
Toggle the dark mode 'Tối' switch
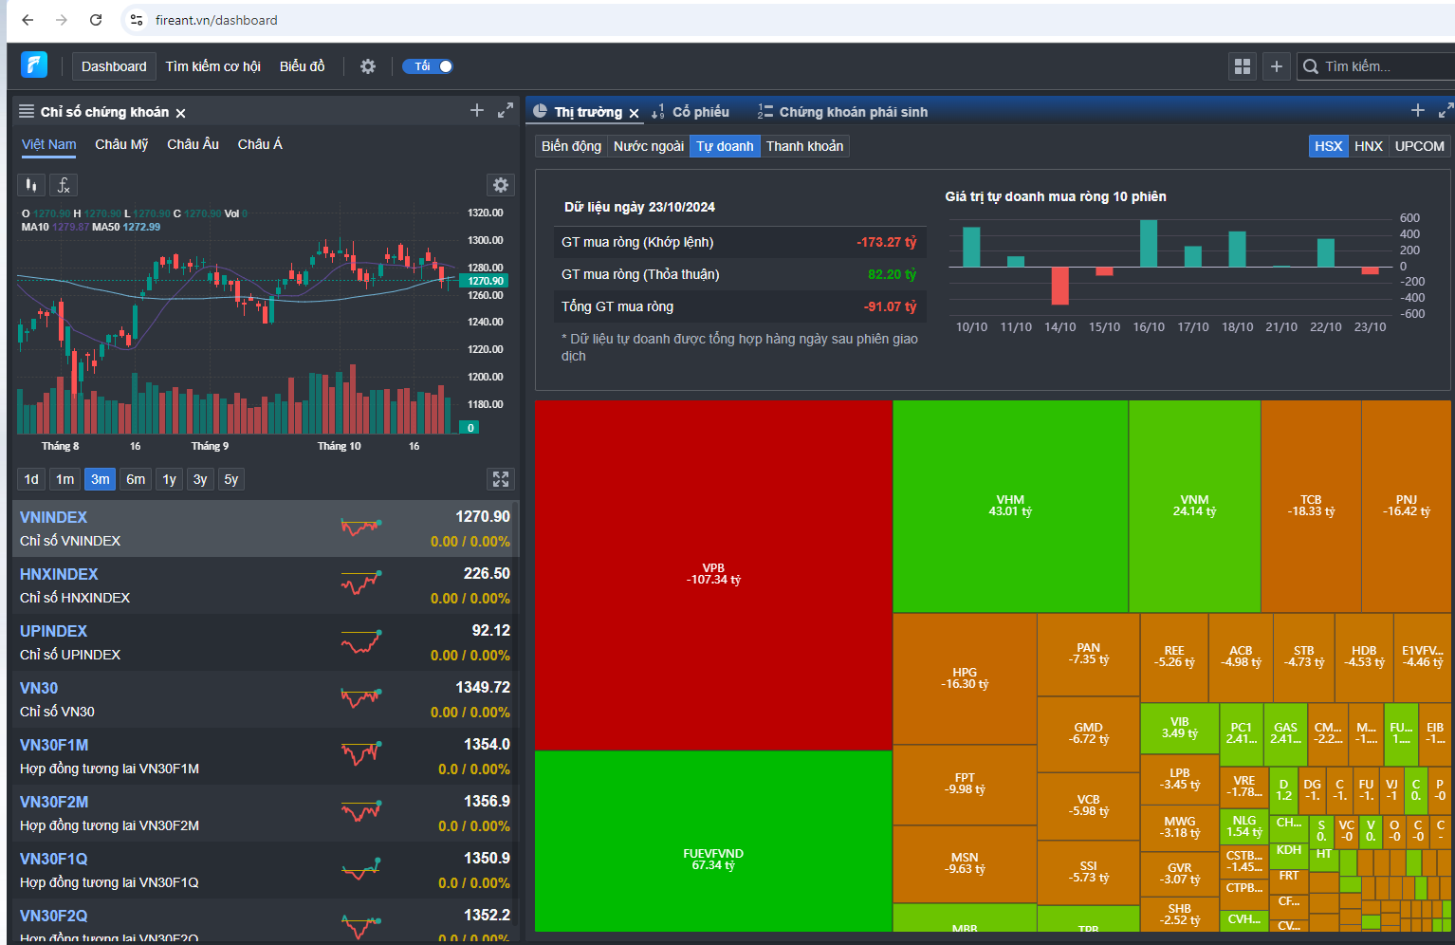point(428,66)
